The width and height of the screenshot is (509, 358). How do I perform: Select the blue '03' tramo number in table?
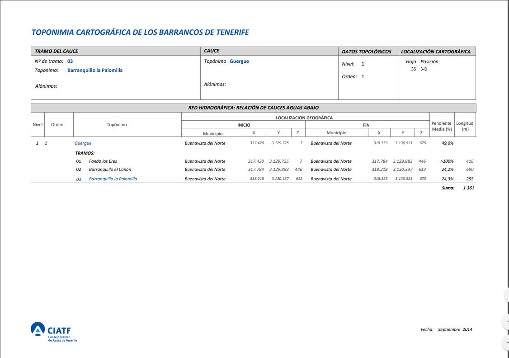point(79,179)
